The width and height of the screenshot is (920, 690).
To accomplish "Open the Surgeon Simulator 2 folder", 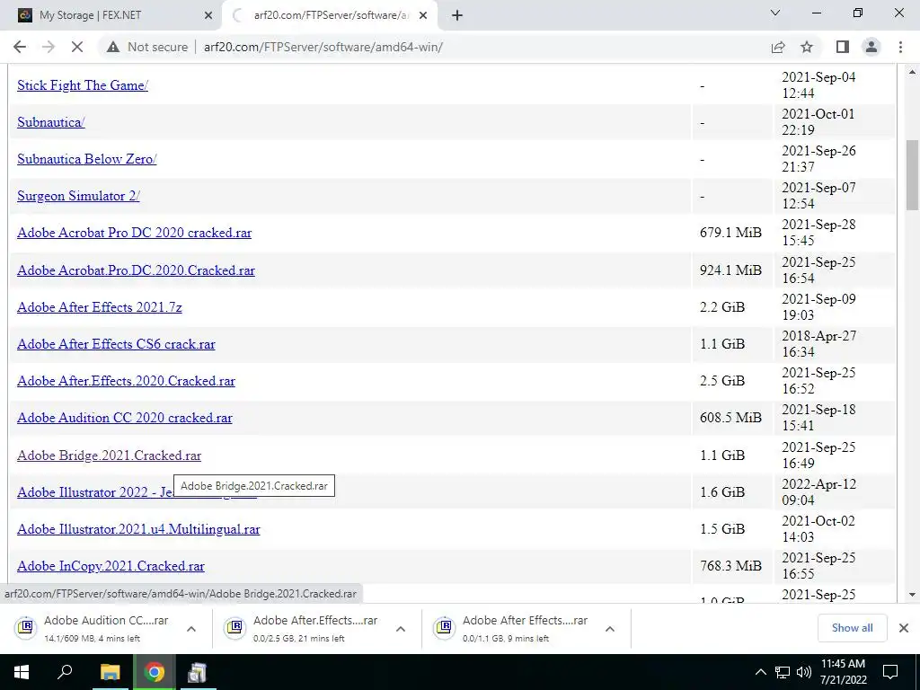I will pyautogui.click(x=79, y=197).
